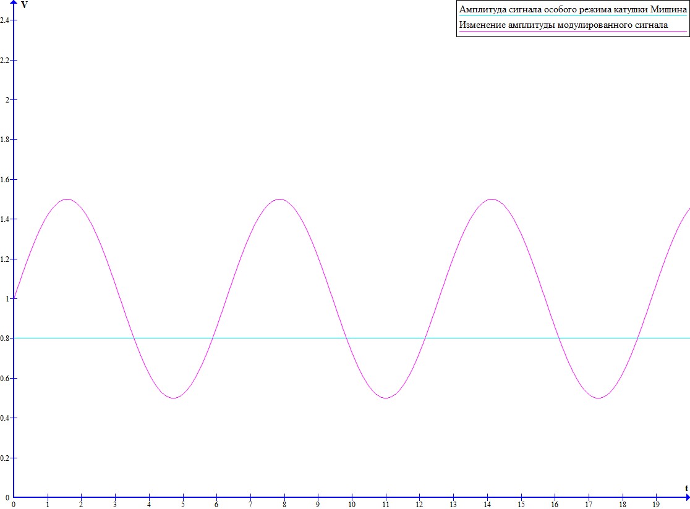Viewport: 690px width, 509px height.
Task: Click the origin label 0 on the X-axis
Action: [14, 504]
